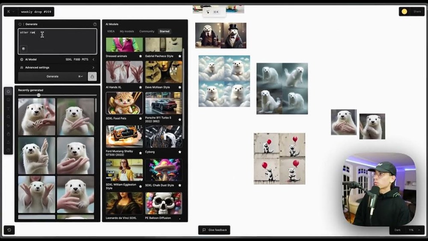
Task: Click the Advanced settings sliders icon
Action: point(21,68)
